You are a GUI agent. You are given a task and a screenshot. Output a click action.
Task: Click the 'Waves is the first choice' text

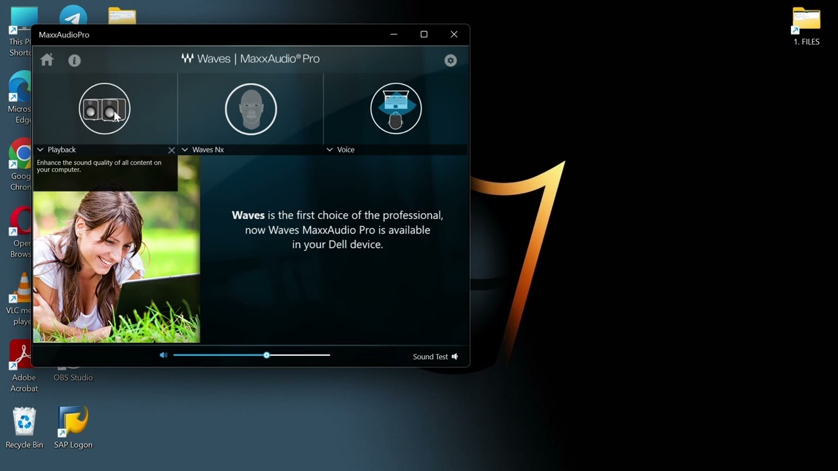tap(337, 230)
